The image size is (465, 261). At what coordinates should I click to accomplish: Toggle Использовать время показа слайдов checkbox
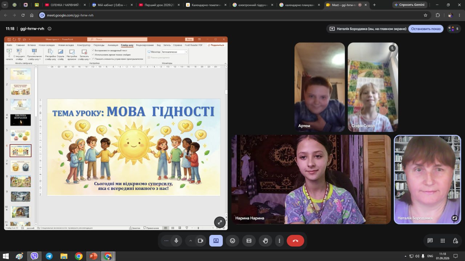(x=93, y=54)
